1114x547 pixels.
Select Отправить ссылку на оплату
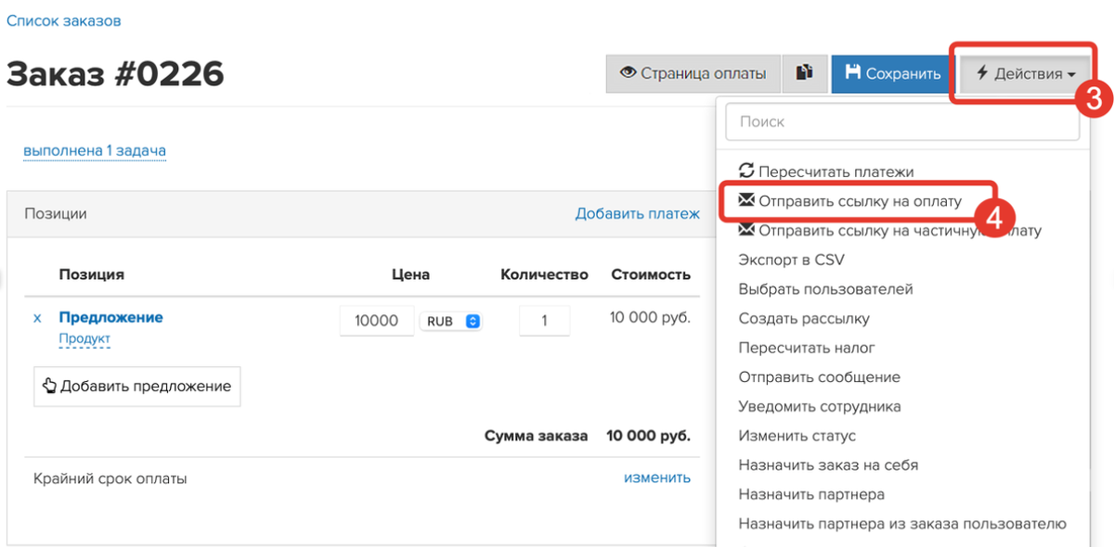pyautogui.click(x=850, y=200)
